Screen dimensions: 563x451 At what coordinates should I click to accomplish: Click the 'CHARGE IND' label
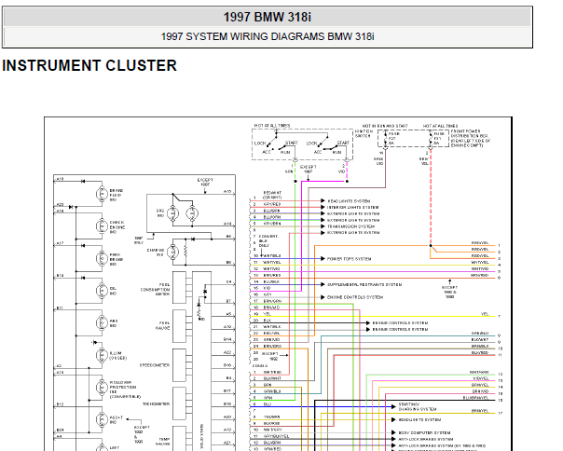click(x=156, y=253)
